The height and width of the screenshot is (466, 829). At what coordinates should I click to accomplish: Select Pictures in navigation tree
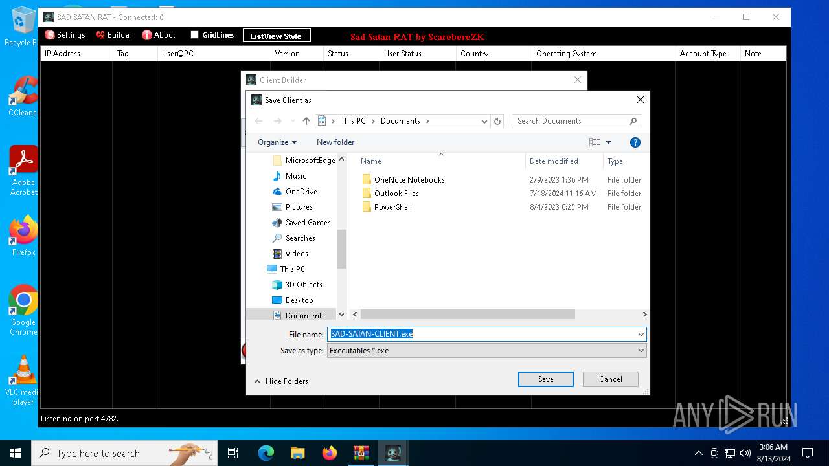coord(293,207)
